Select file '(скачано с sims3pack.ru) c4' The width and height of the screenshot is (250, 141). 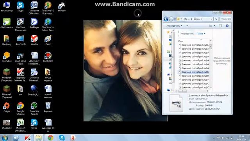(194, 80)
